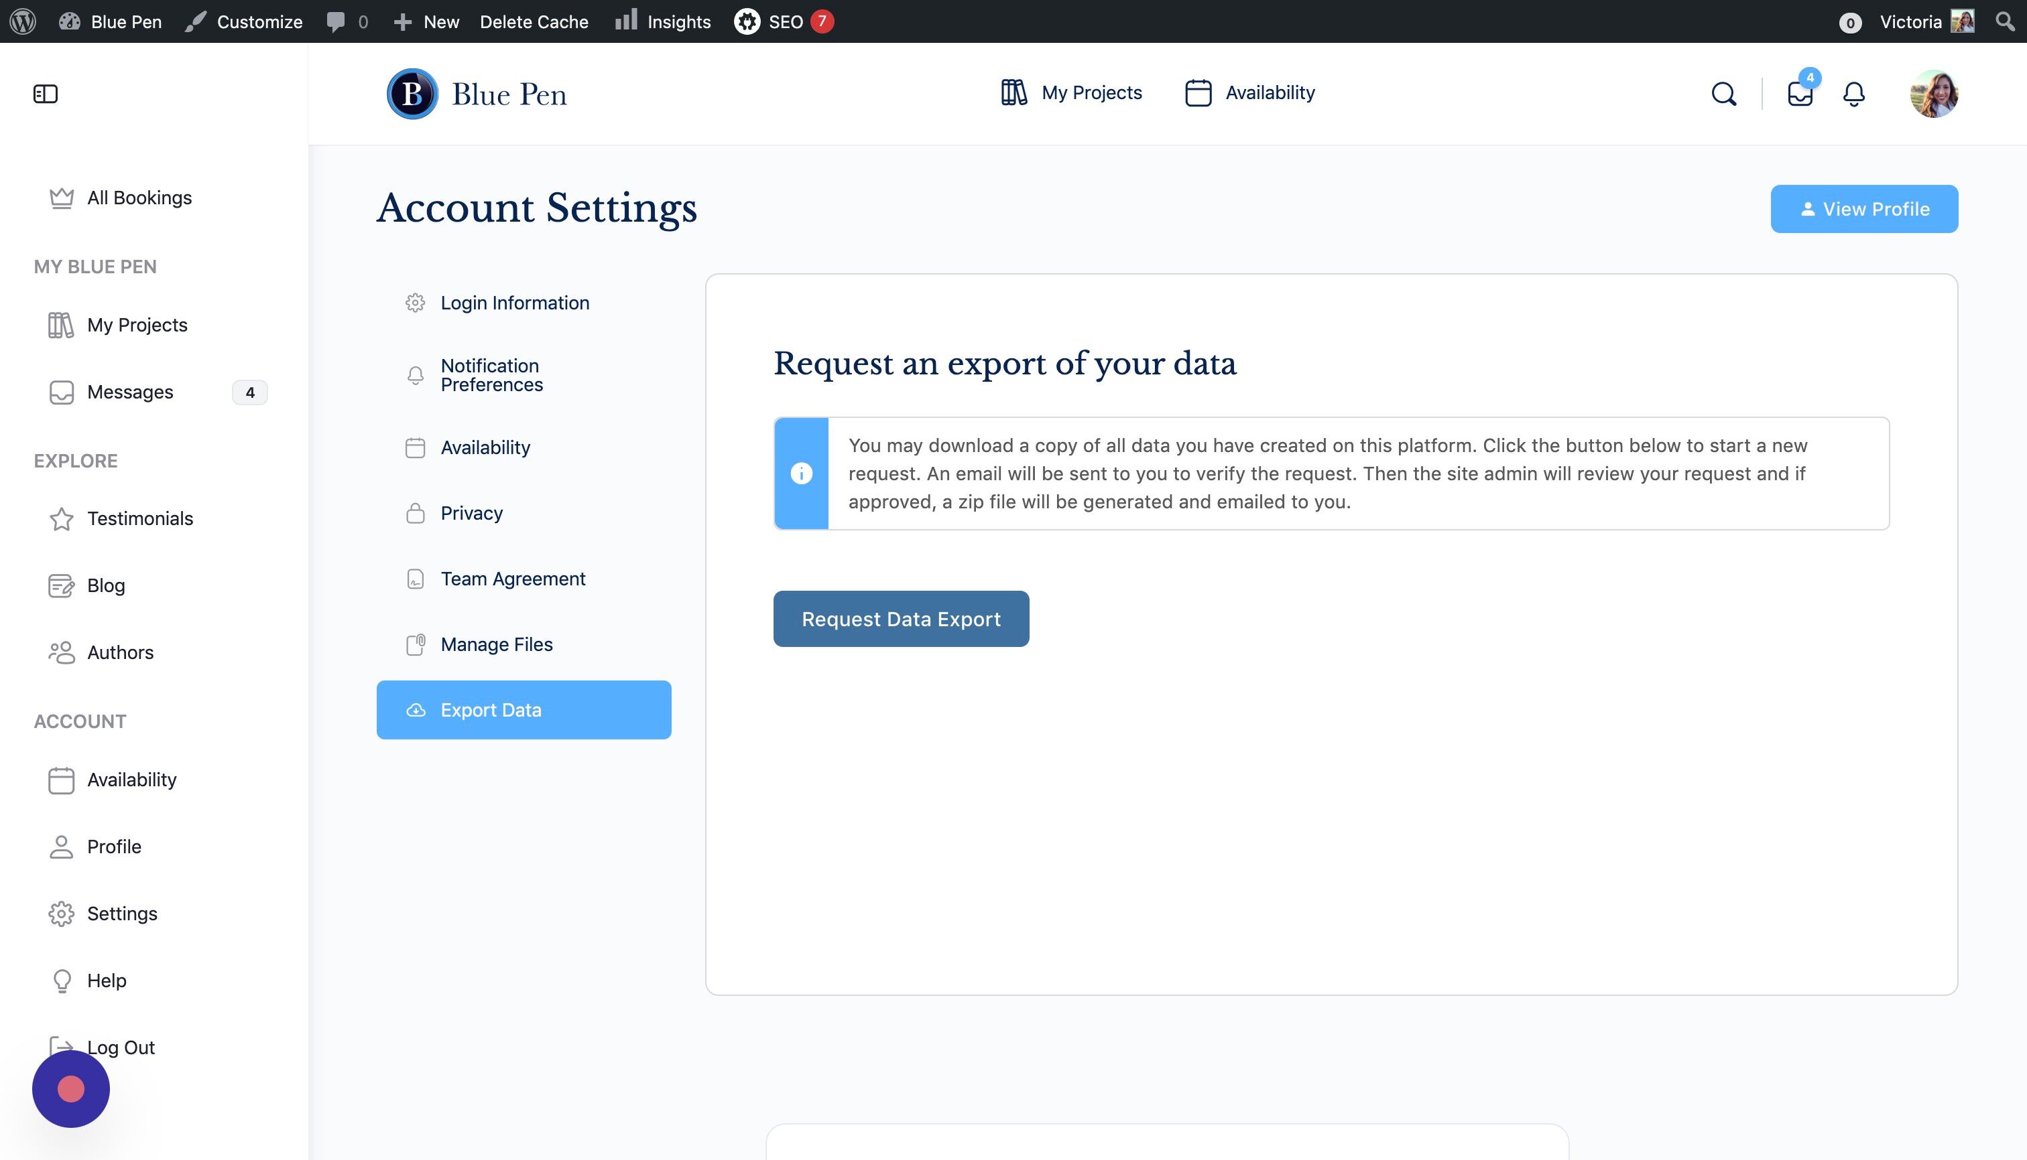This screenshot has width=2027, height=1160.
Task: Click the SEO gear icon in admin bar
Action: pyautogui.click(x=746, y=21)
